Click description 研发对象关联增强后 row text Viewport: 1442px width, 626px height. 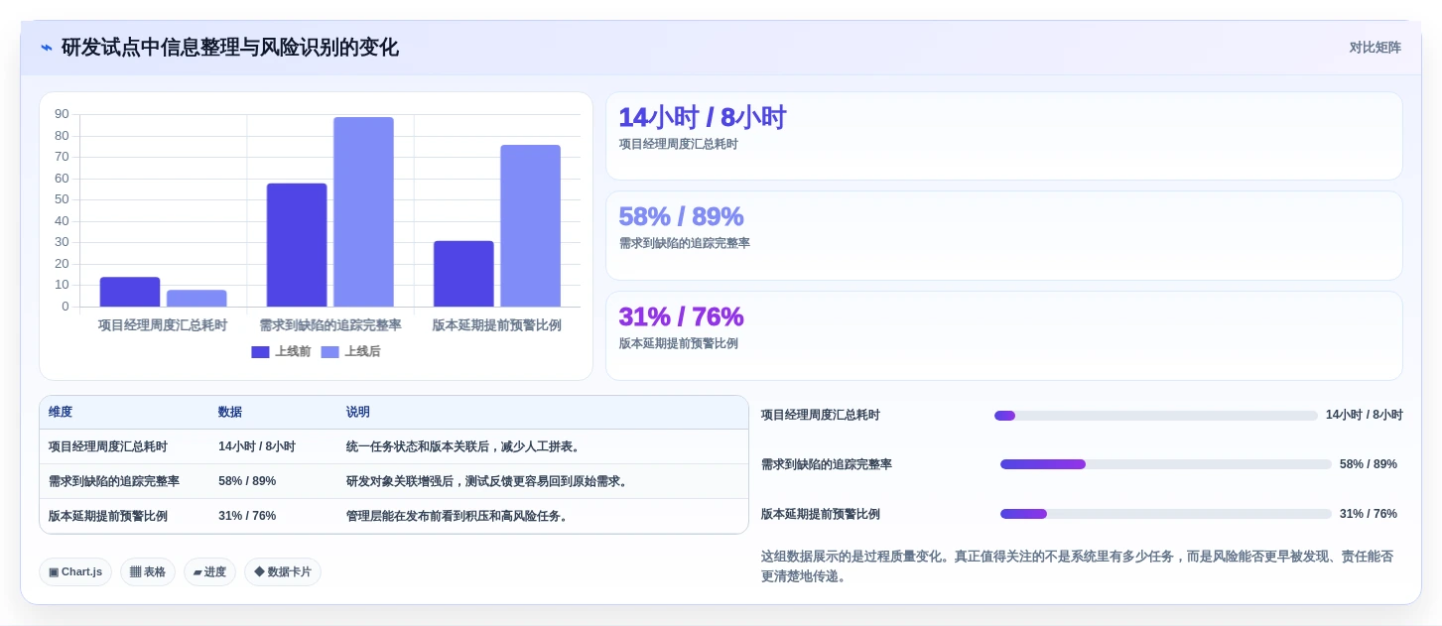(488, 481)
